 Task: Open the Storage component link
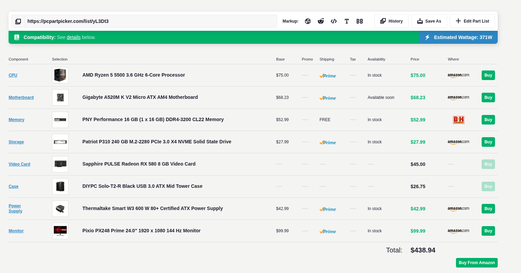16,142
